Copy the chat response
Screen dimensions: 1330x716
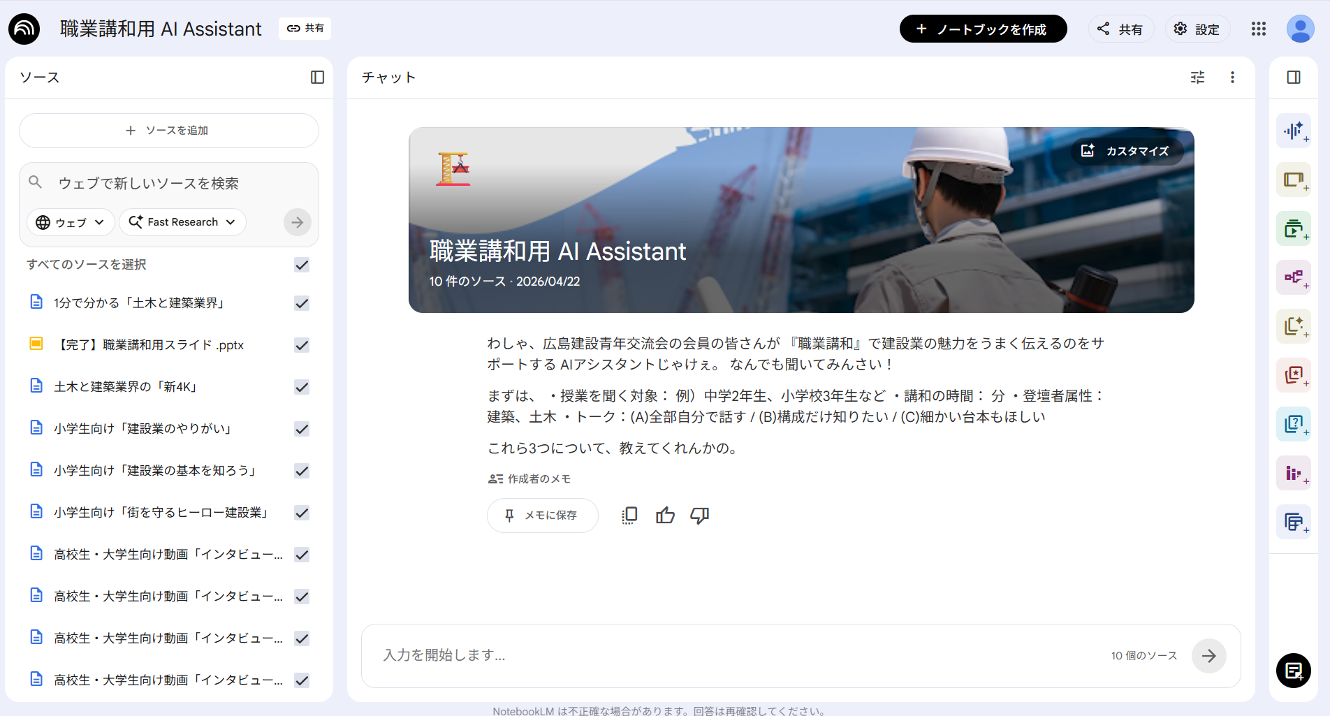click(x=629, y=516)
